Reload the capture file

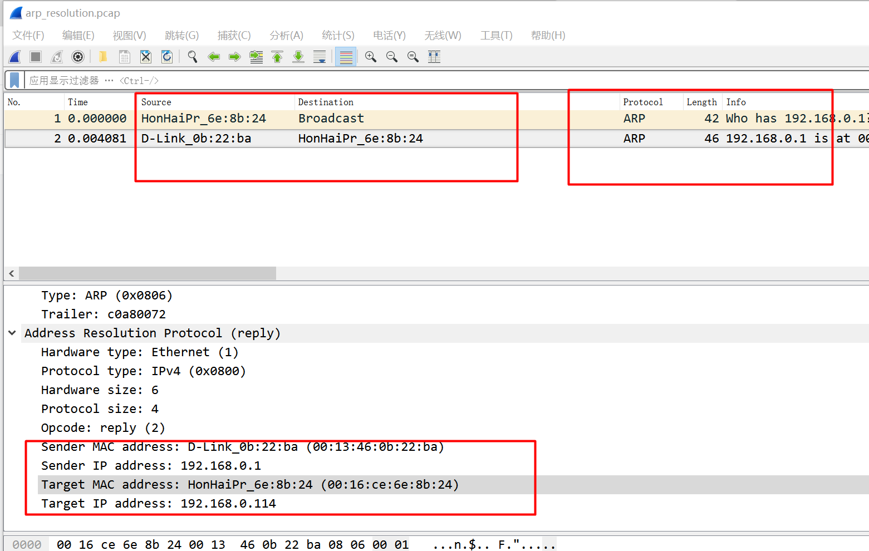pyautogui.click(x=167, y=57)
